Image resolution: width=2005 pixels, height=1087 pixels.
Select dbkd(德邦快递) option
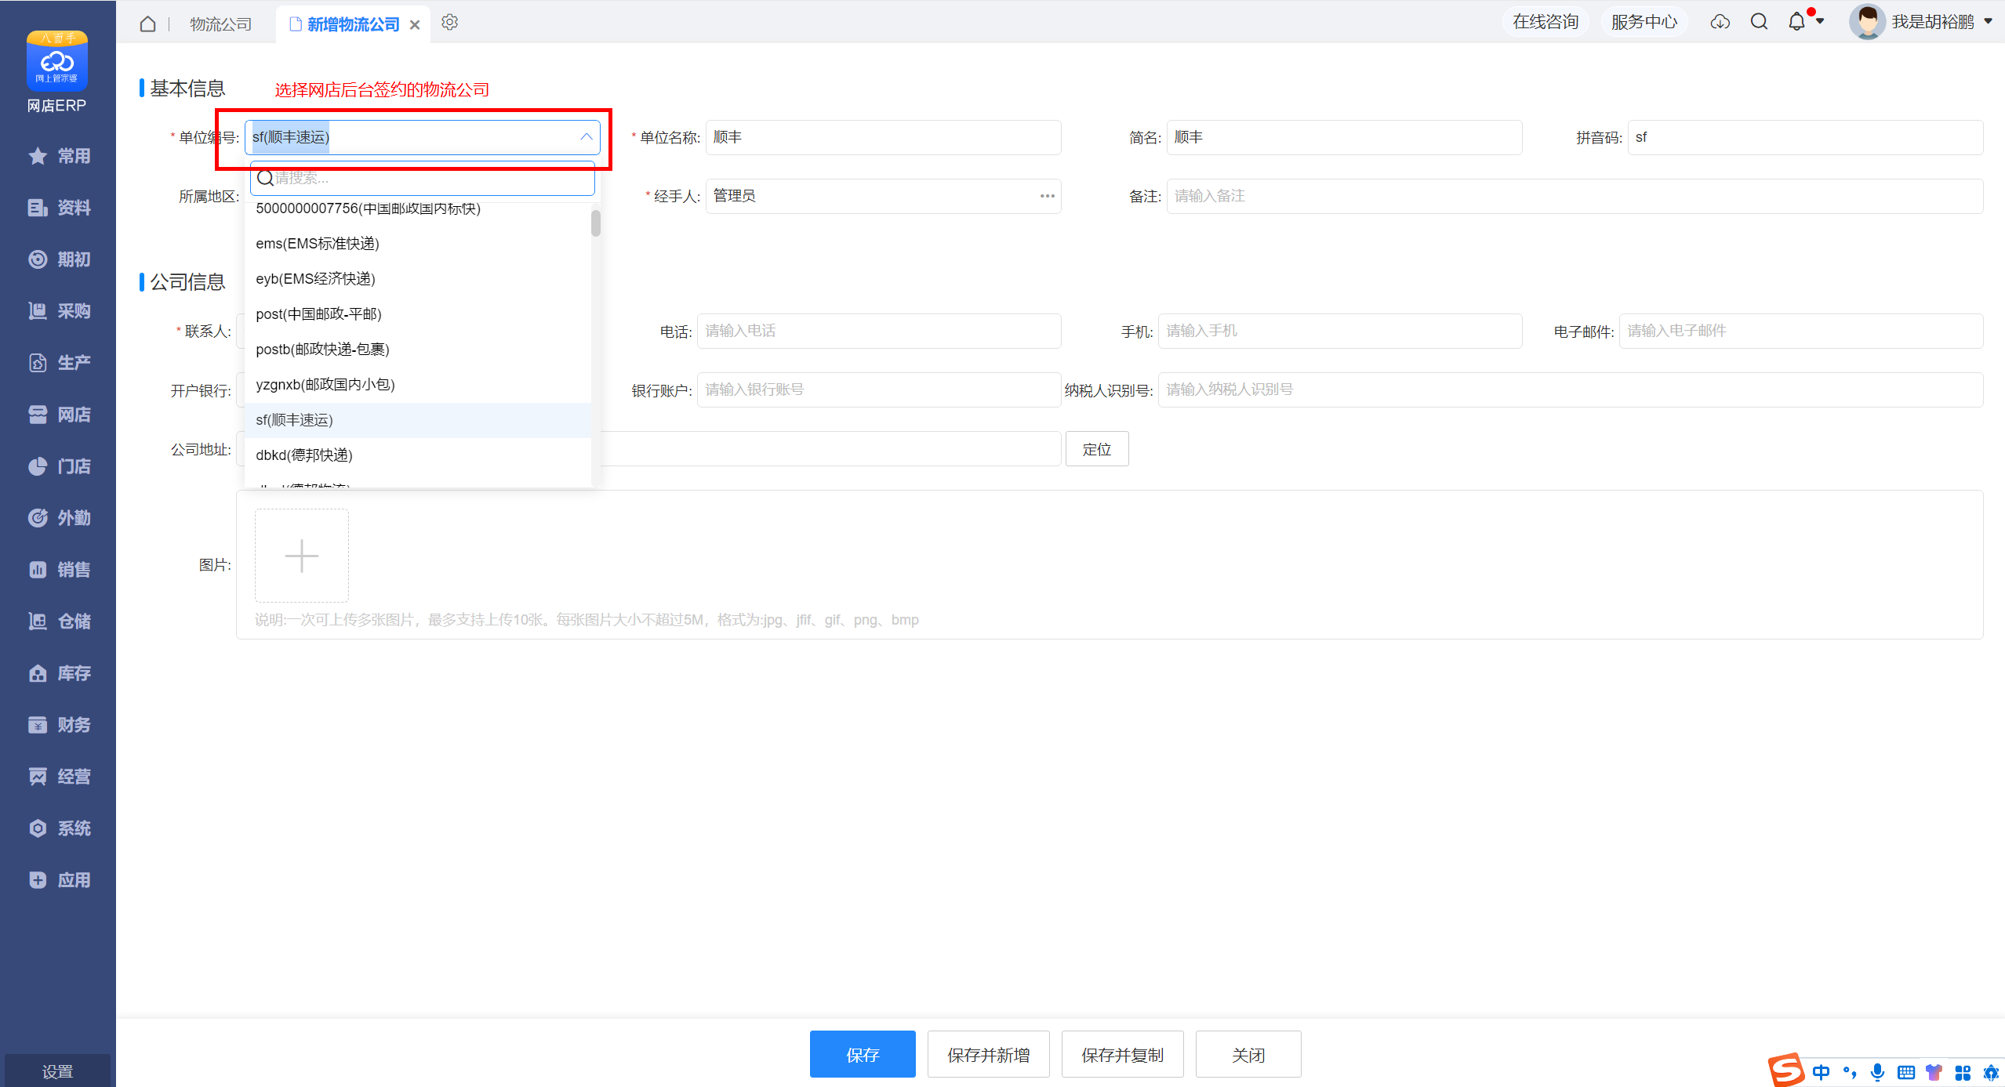click(x=418, y=455)
